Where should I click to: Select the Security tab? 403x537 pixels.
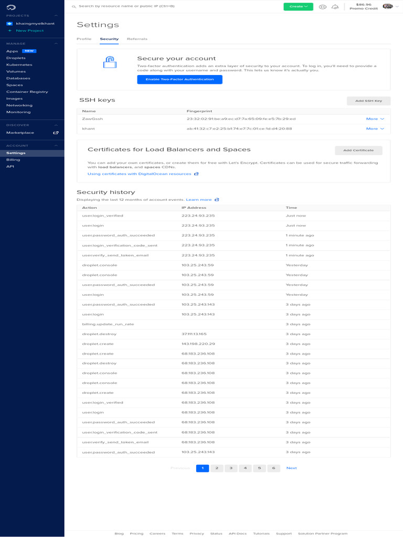tap(109, 39)
